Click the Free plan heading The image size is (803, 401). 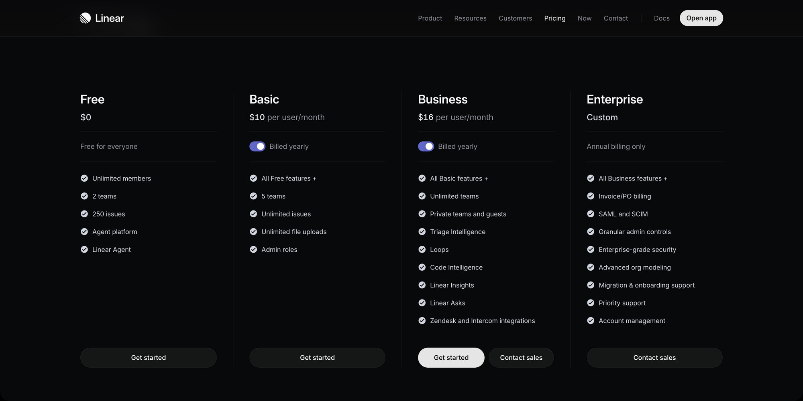(x=92, y=99)
